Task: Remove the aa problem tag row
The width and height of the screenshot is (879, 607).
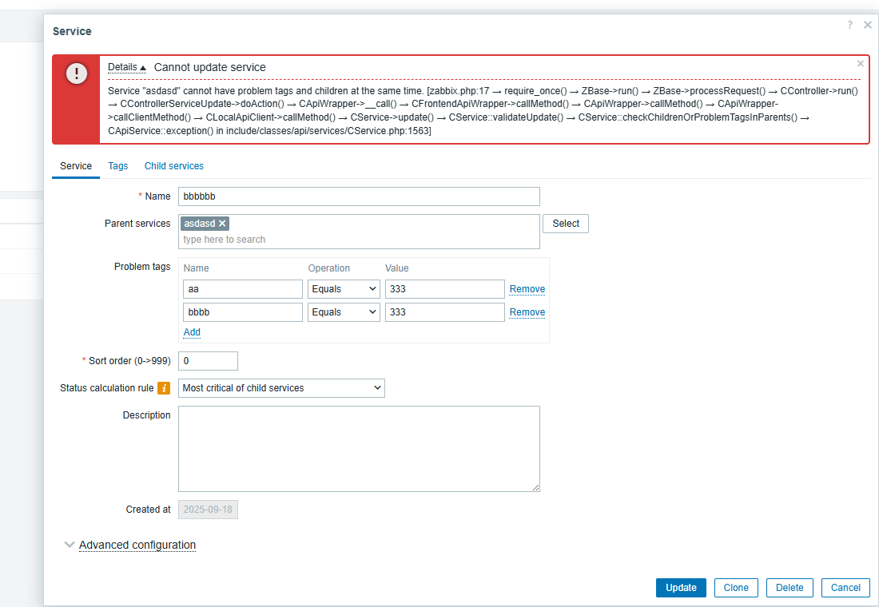Action: pyautogui.click(x=527, y=289)
